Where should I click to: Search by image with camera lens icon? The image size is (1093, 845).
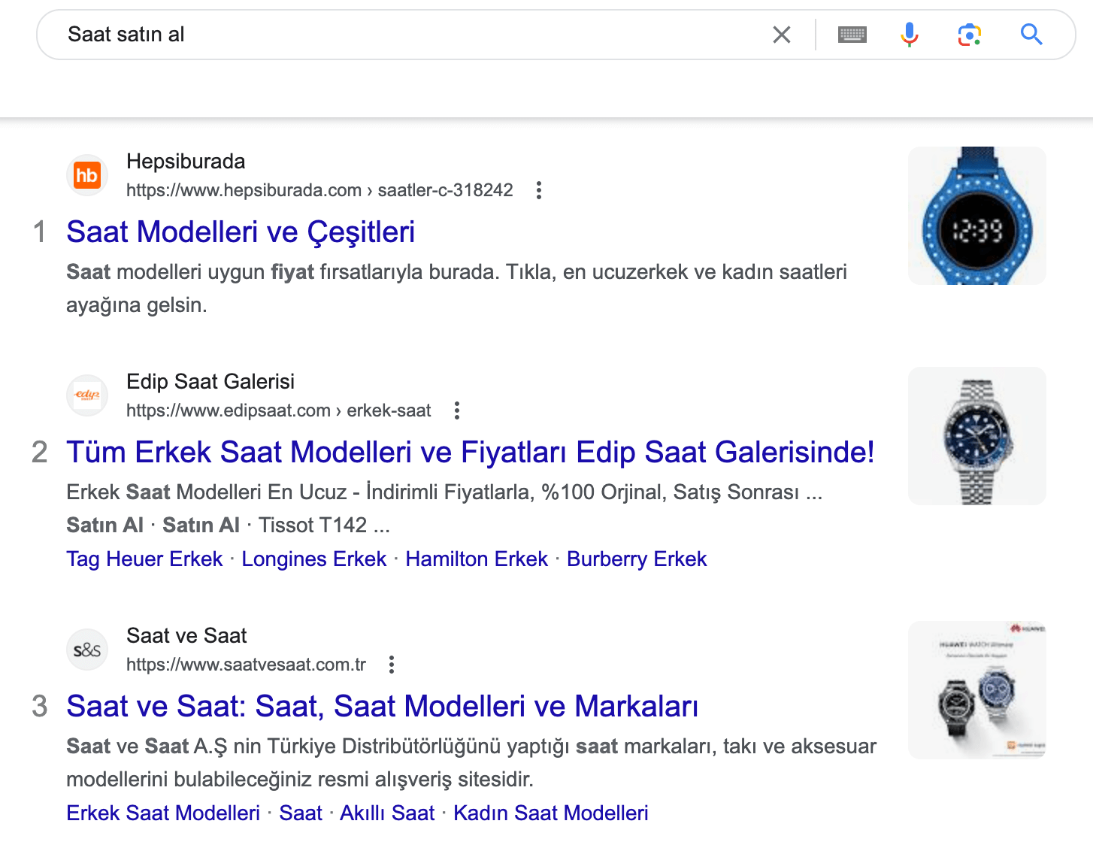coord(969,35)
